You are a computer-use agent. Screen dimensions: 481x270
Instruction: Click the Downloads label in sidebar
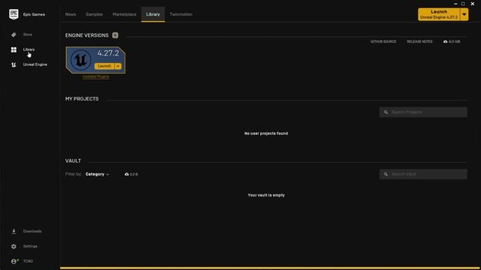(x=32, y=232)
